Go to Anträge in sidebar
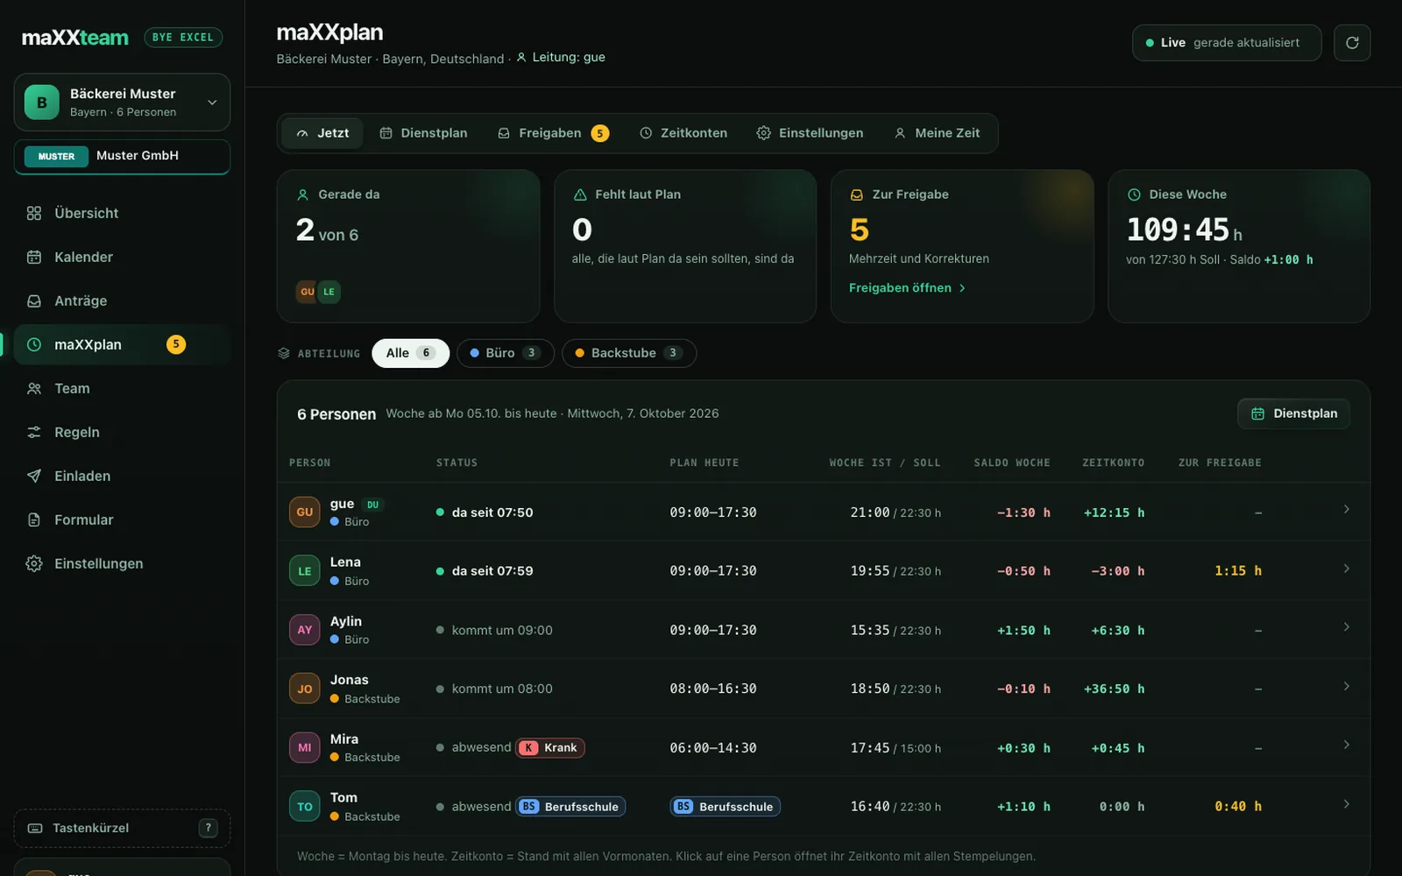This screenshot has height=876, width=1402. 122,300
